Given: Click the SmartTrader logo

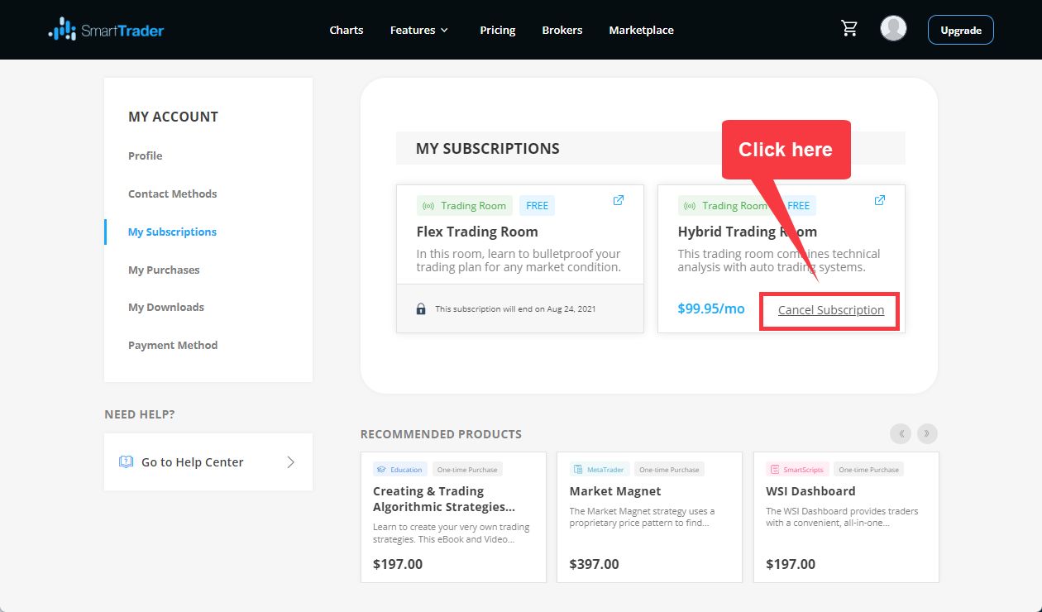Looking at the screenshot, I should click(106, 31).
